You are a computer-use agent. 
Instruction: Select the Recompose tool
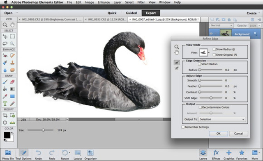point(12,115)
